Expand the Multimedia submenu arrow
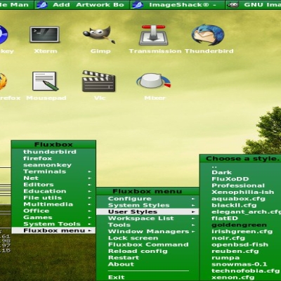This screenshot has height=281, width=281. [x=90, y=204]
